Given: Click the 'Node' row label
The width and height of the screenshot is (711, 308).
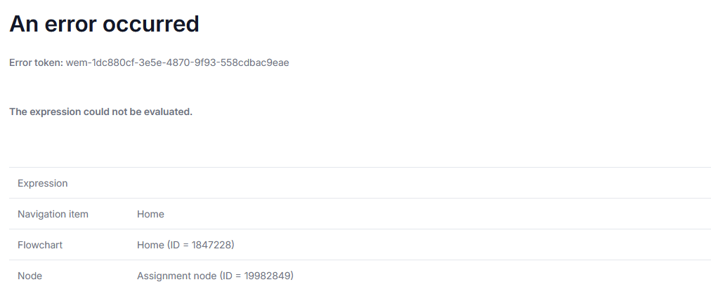Looking at the screenshot, I should 30,276.
